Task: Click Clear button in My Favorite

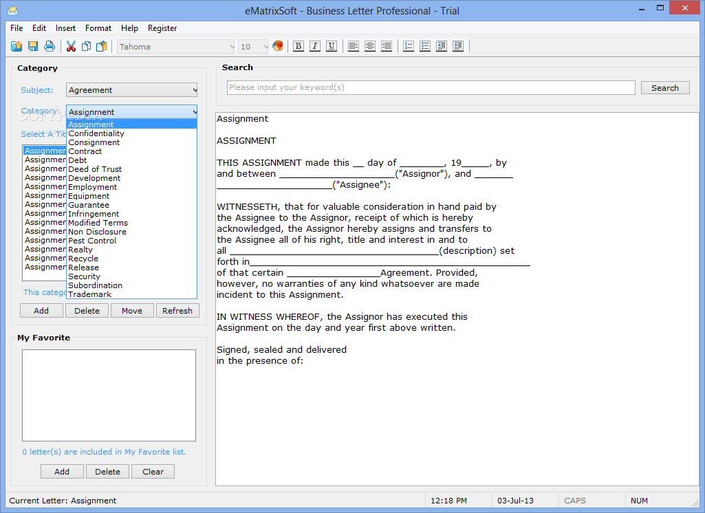Action: [x=153, y=472]
